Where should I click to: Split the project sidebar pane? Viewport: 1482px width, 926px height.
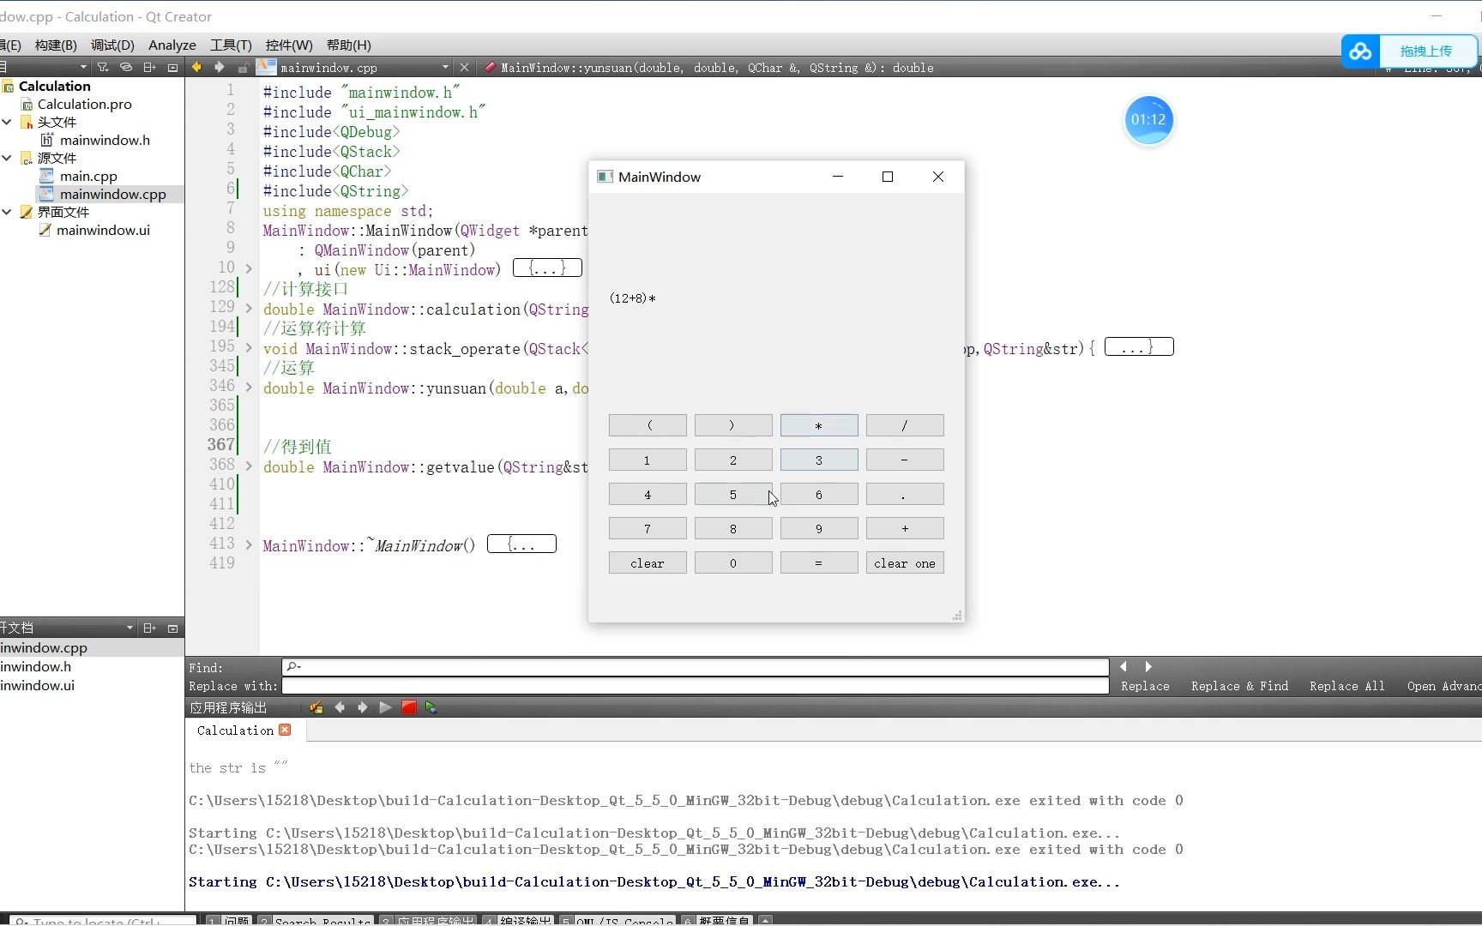click(x=149, y=67)
